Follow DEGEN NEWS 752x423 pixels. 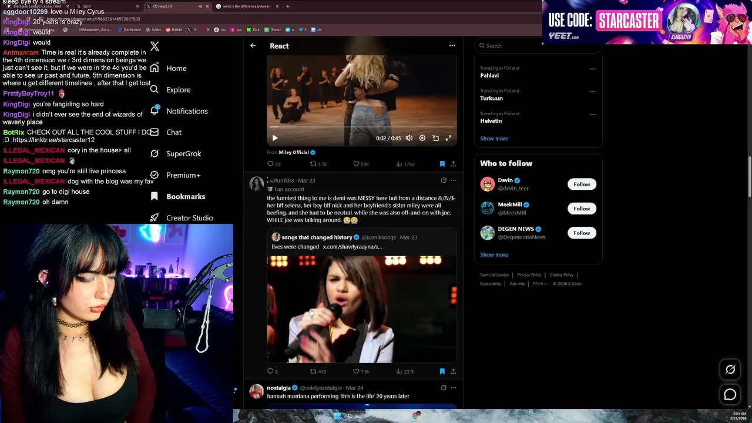[582, 233]
